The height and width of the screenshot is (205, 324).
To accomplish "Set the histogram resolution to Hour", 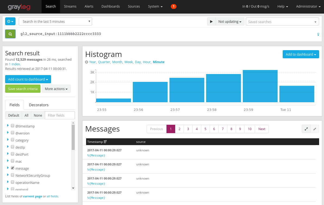I will [x=147, y=62].
